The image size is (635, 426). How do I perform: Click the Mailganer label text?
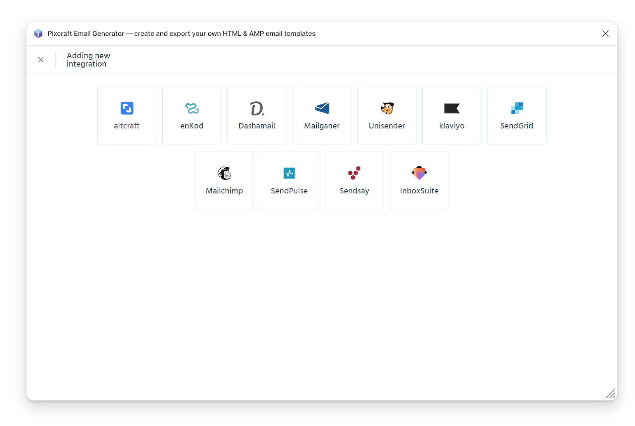322,126
